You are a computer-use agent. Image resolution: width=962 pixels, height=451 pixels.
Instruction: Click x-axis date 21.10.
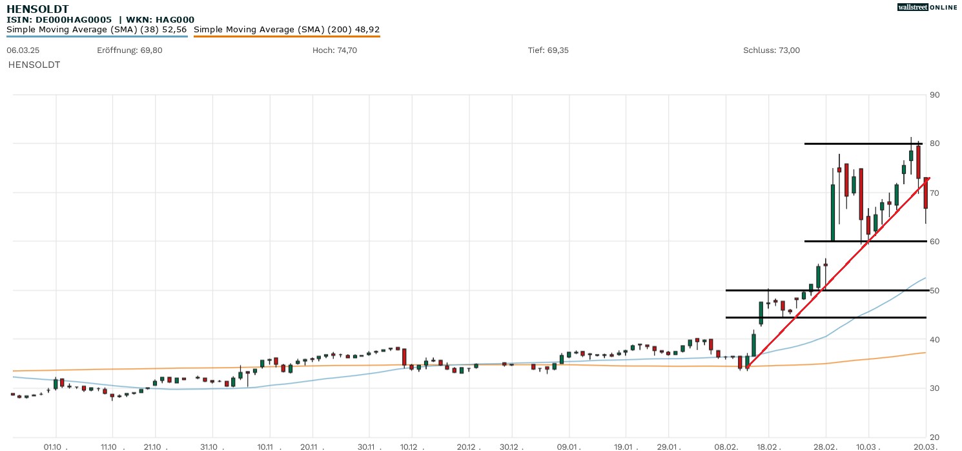(155, 446)
